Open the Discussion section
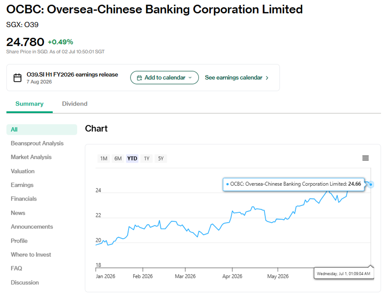Screen dimensions: 384x294 [x=25, y=283]
